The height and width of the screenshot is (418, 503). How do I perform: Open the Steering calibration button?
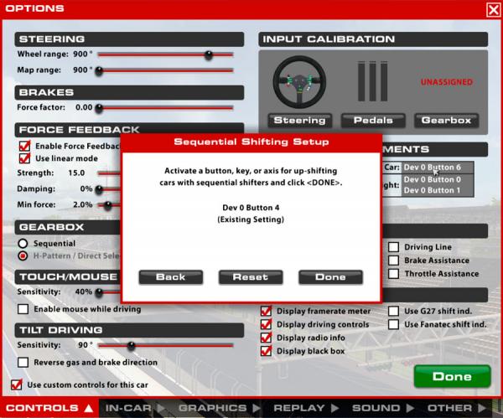pyautogui.click(x=299, y=120)
